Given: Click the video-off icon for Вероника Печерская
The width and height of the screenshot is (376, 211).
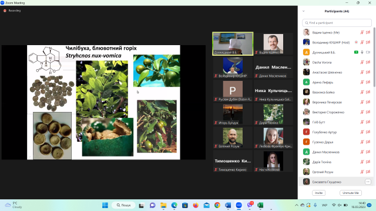Looking at the screenshot, I should (x=368, y=102).
